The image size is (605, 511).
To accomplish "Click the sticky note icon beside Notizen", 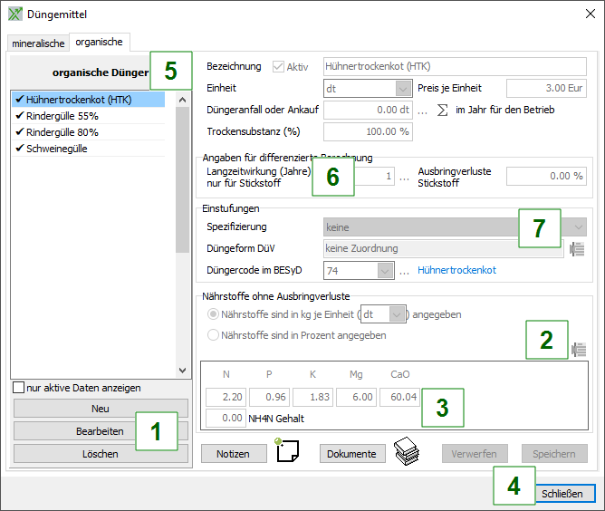I will (287, 452).
